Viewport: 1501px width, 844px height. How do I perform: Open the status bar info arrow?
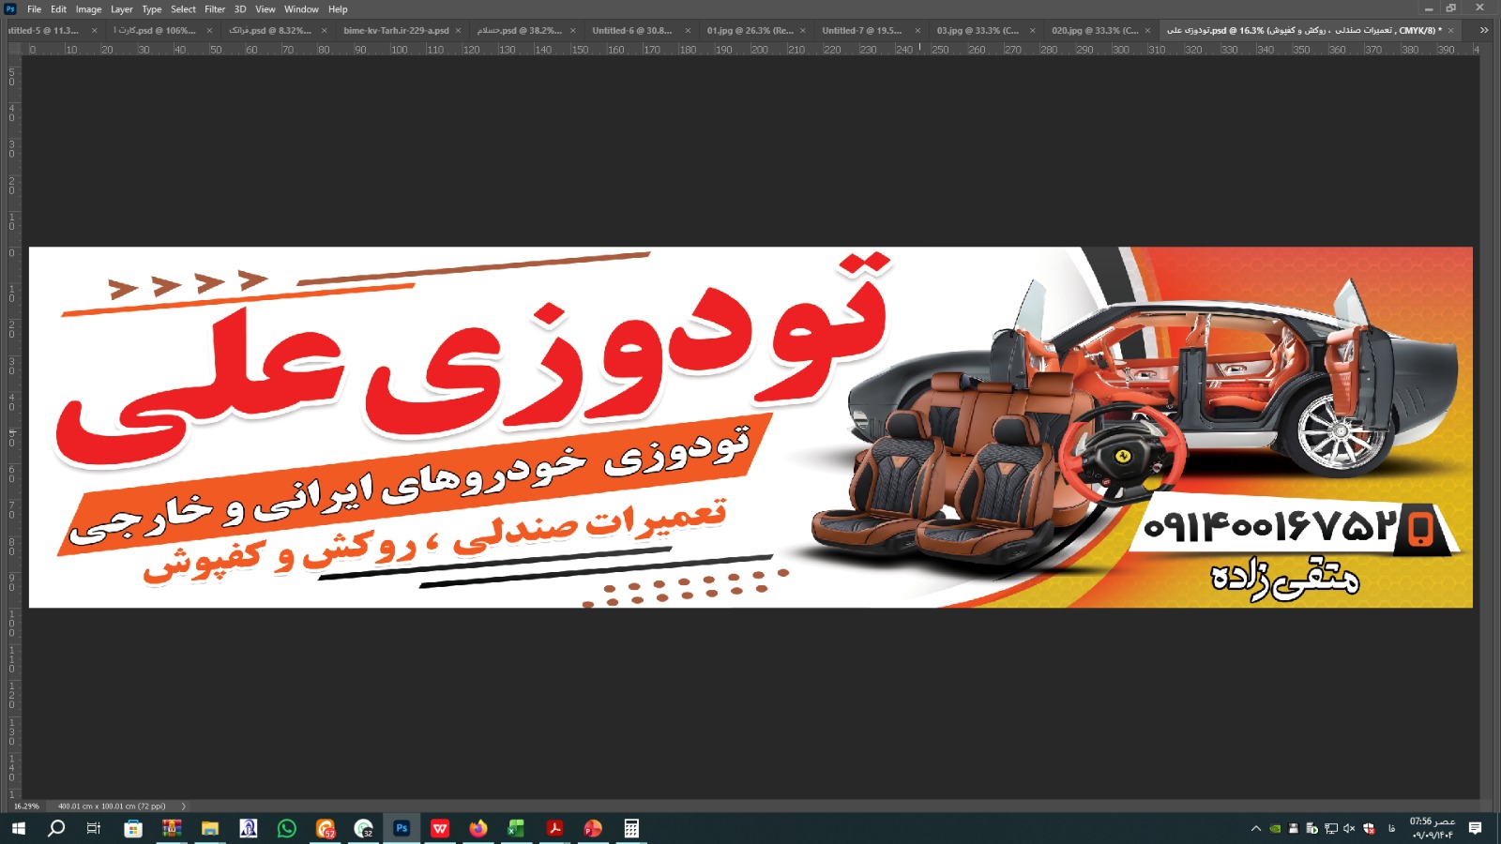pyautogui.click(x=184, y=806)
